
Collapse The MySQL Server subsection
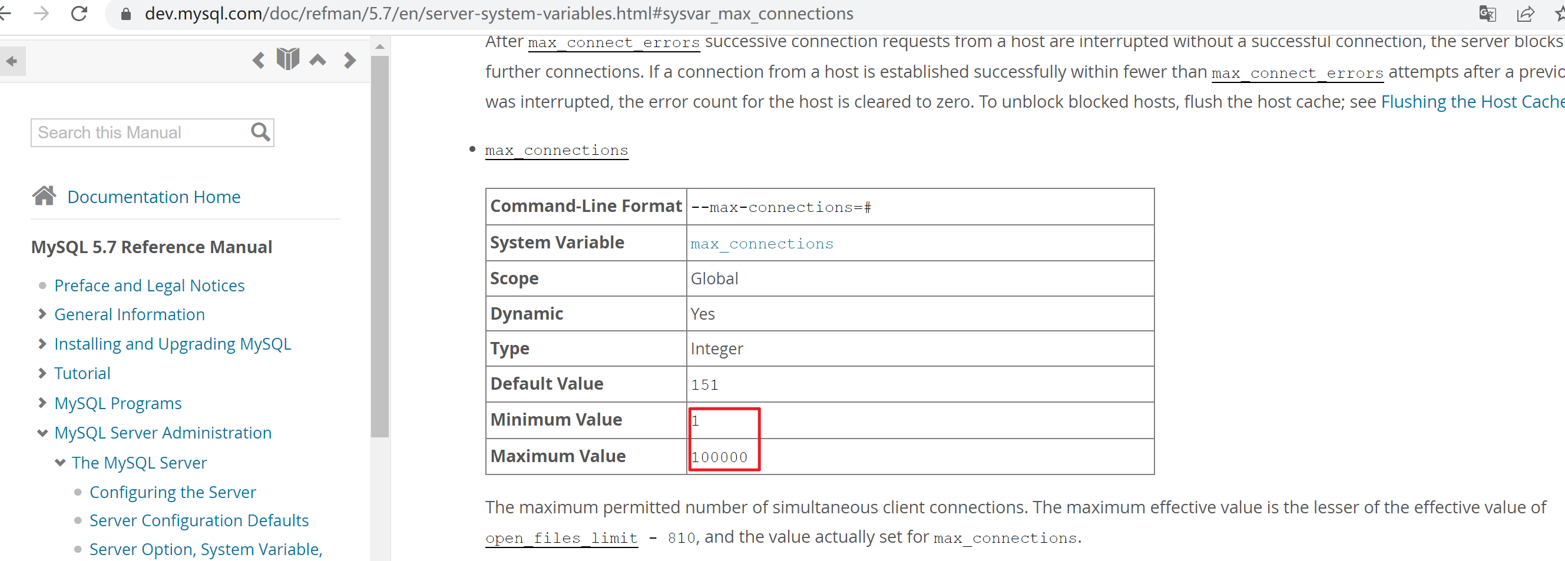(60, 463)
